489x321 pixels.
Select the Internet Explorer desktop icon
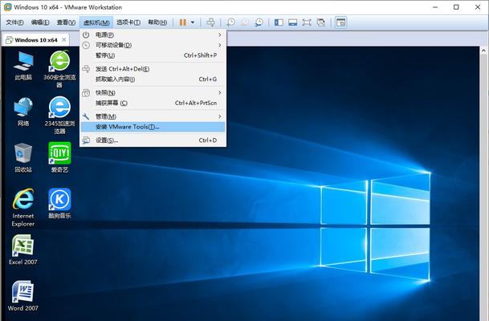(23, 208)
